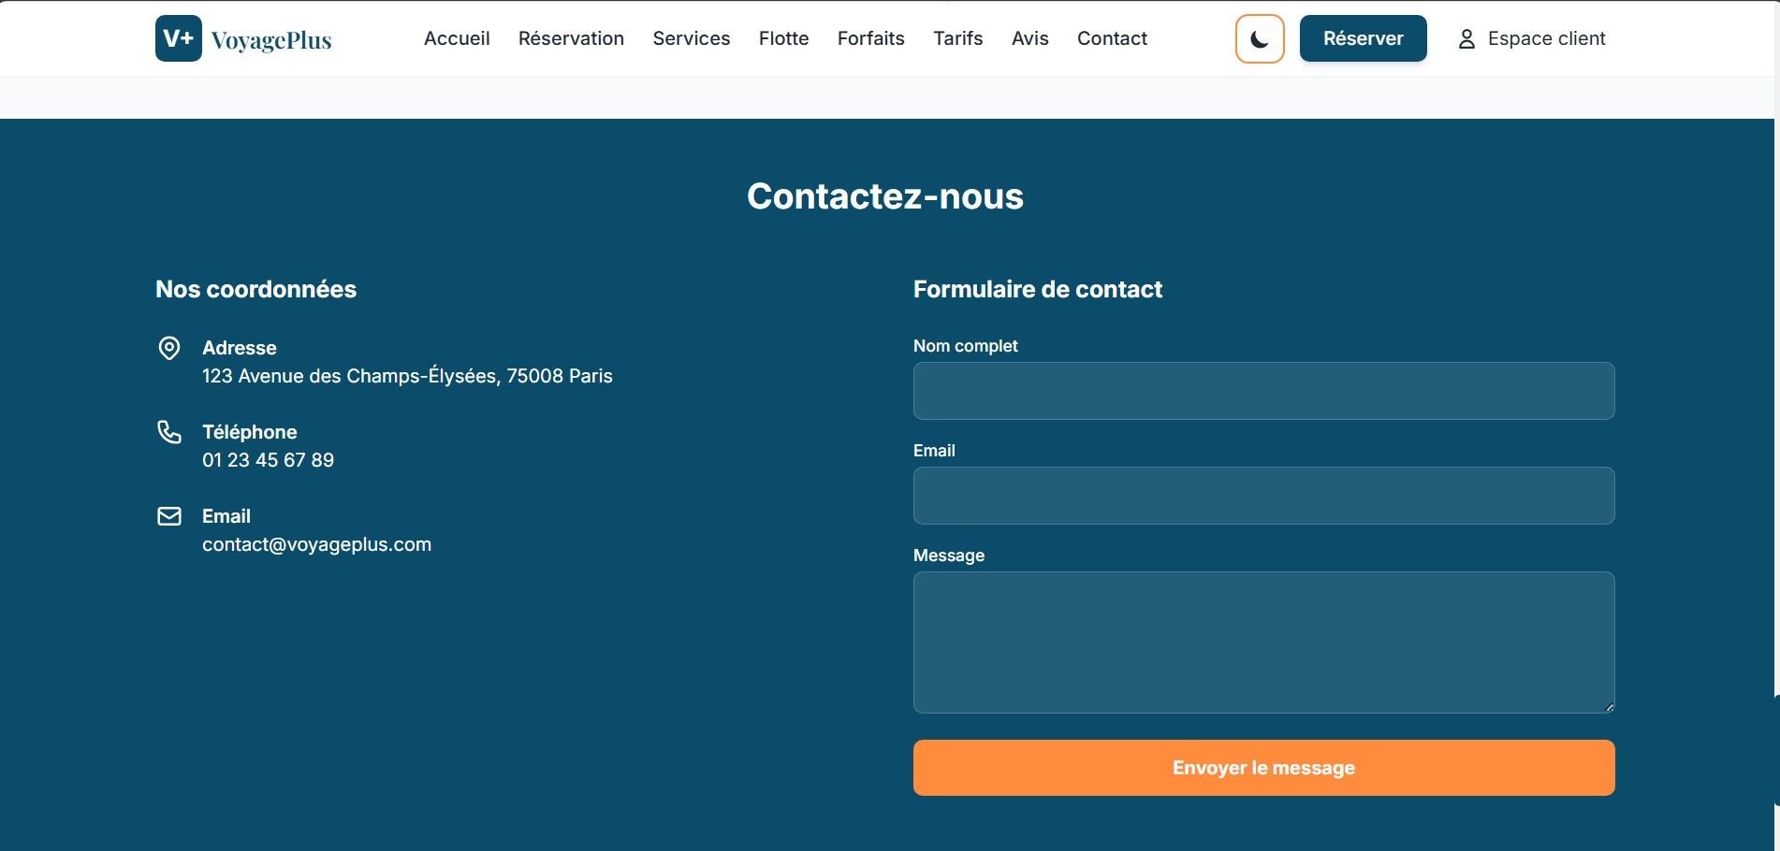Click into the Email form field
The image size is (1780, 851).
pyautogui.click(x=1263, y=496)
